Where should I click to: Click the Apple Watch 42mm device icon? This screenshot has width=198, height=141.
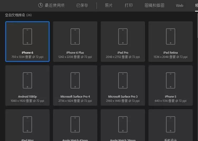coord(75,124)
